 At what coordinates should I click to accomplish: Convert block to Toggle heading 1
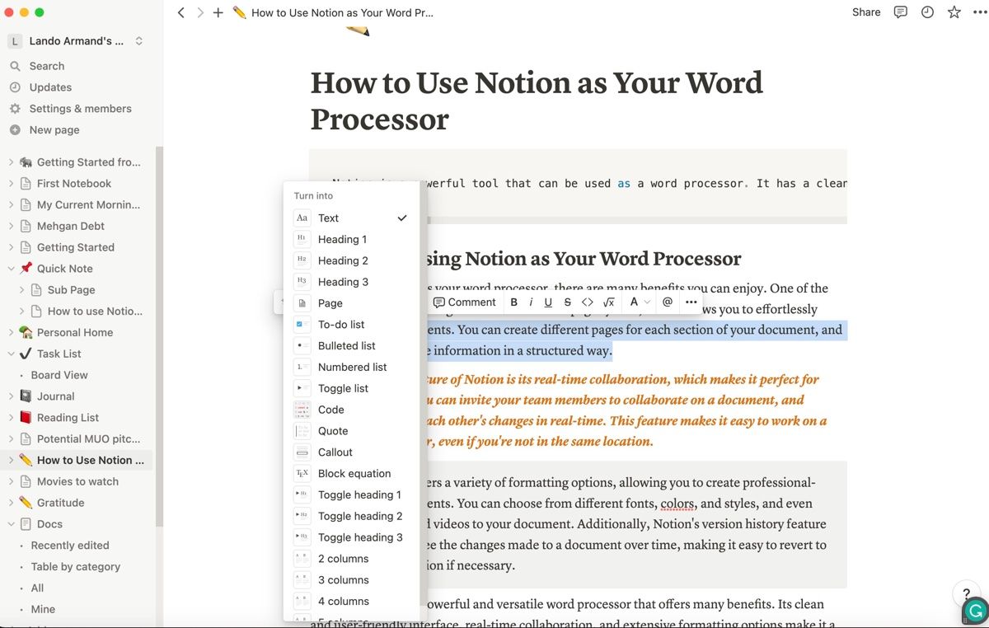359,494
